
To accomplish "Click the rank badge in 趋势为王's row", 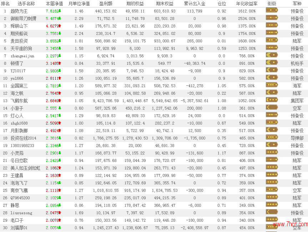I will pos(272,11).
